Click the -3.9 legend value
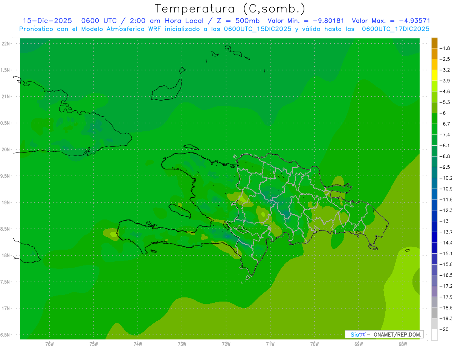This screenshot has height=349, width=452. (x=445, y=81)
